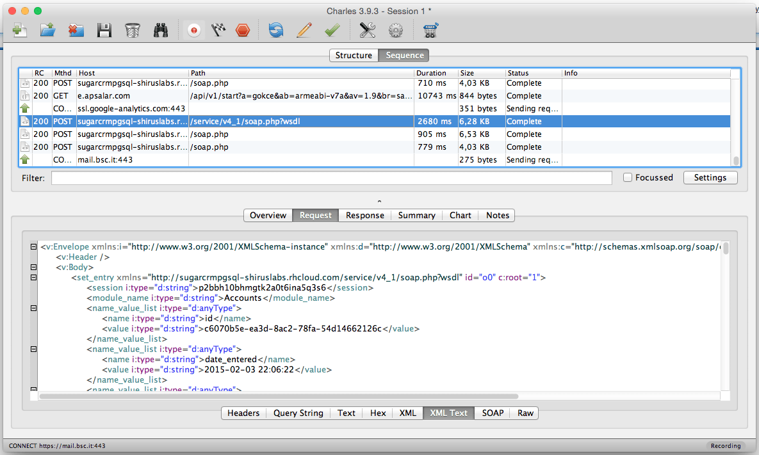
Task: Validate the response with the green checkmark icon
Action: (x=332, y=31)
